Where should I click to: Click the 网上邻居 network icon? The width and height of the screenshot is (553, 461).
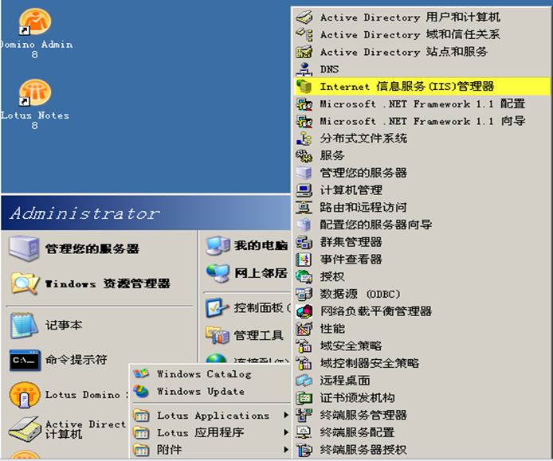[x=218, y=273]
